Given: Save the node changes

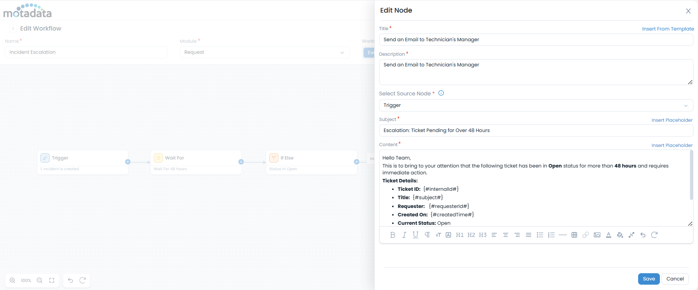Looking at the screenshot, I should [x=649, y=279].
